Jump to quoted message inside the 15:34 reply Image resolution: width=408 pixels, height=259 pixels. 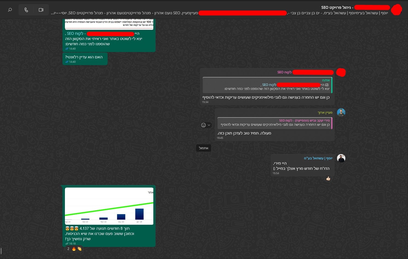tap(267, 85)
